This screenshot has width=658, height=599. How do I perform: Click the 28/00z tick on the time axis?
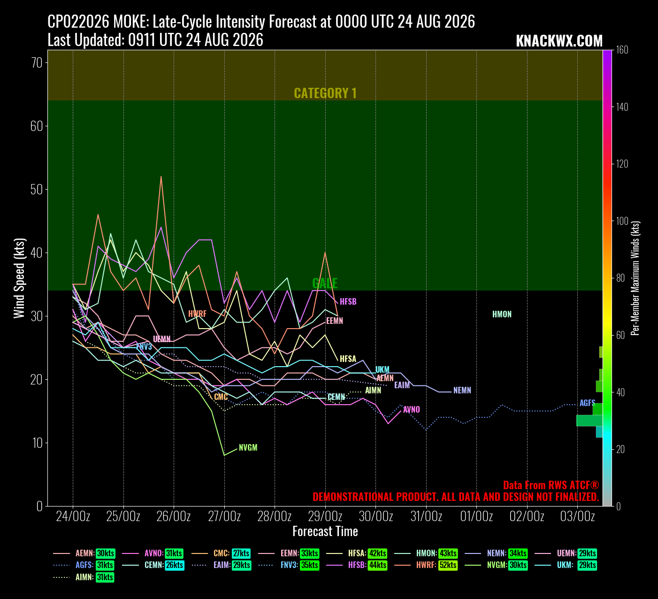[x=275, y=517]
